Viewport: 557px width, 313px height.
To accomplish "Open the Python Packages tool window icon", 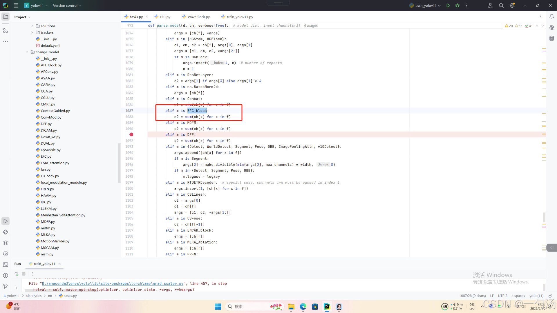I will coord(6,243).
